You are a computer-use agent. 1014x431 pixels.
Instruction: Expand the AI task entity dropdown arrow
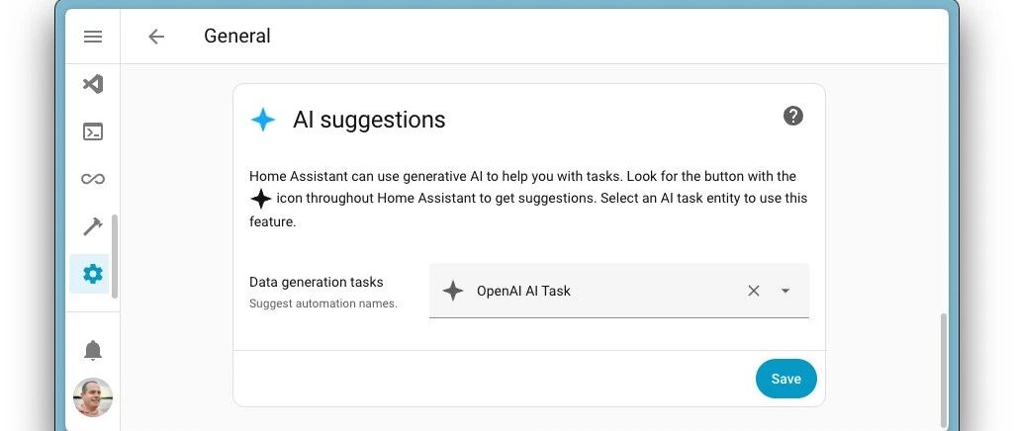tap(785, 291)
